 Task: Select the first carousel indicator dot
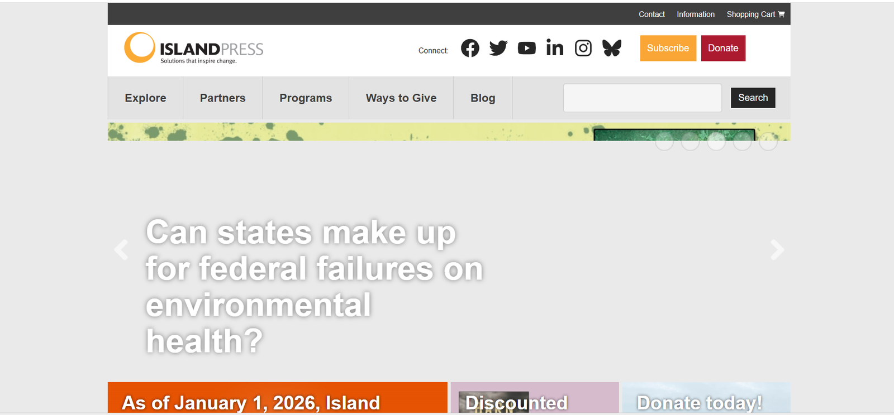pos(664,142)
